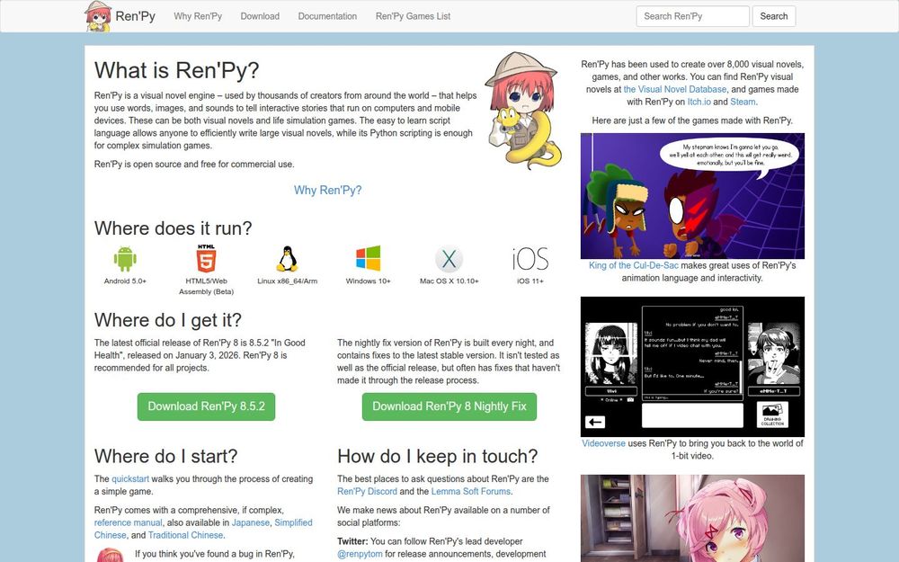This screenshot has width=899, height=562.
Task: Click the "Where does it run?" heading
Action: point(174,228)
